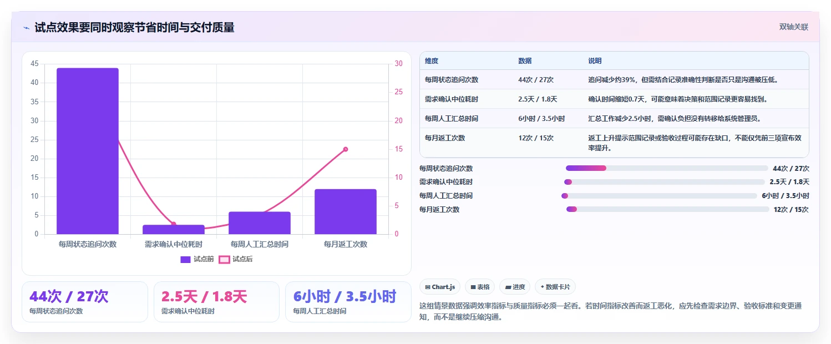Click table cell 12次 / 15次
Screen dimensions: 831x344
click(536, 138)
